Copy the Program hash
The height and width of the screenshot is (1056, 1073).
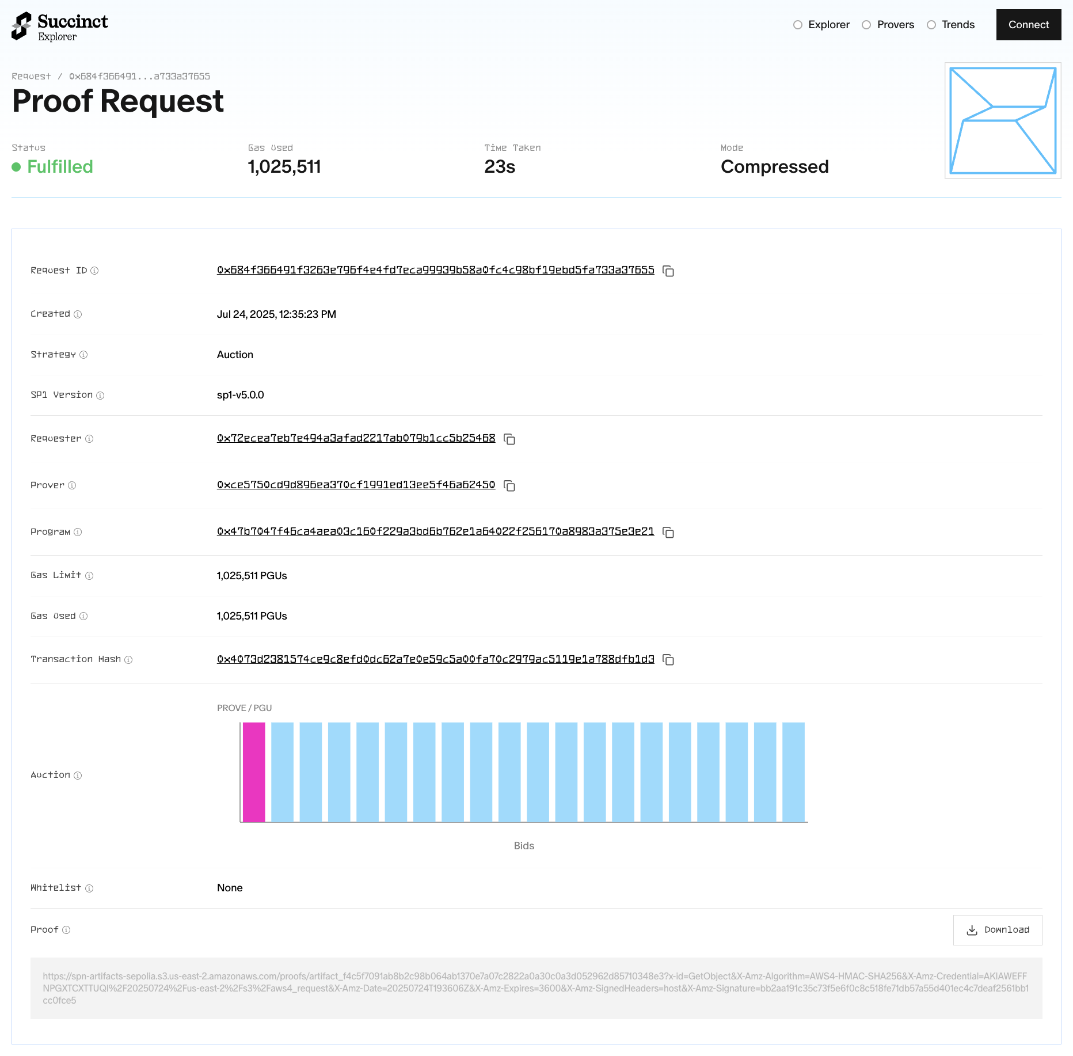[668, 532]
